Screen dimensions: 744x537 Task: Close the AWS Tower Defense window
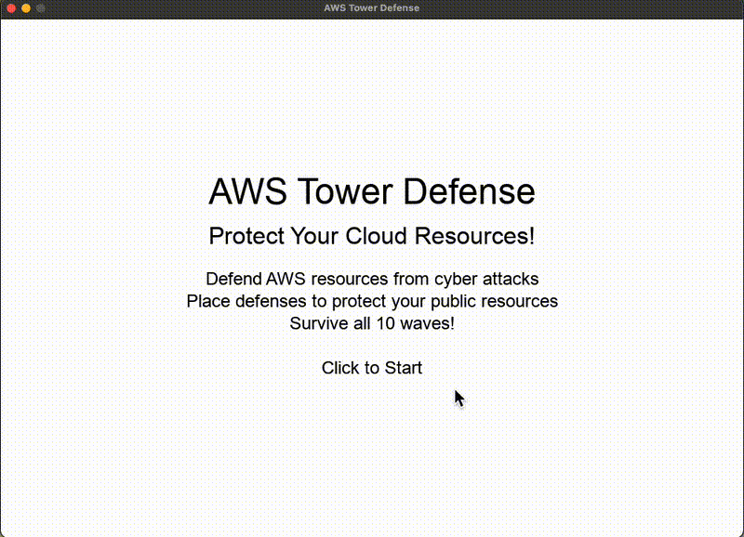tap(11, 8)
